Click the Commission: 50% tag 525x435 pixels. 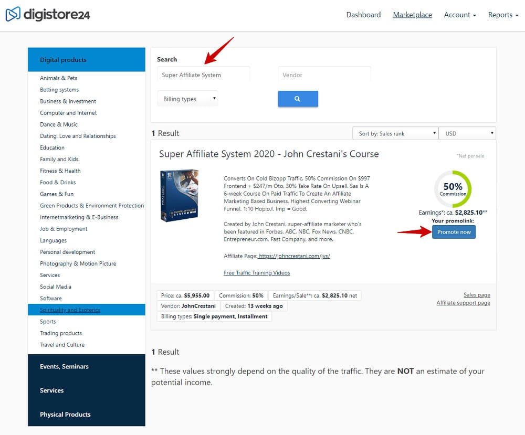pyautogui.click(x=241, y=296)
